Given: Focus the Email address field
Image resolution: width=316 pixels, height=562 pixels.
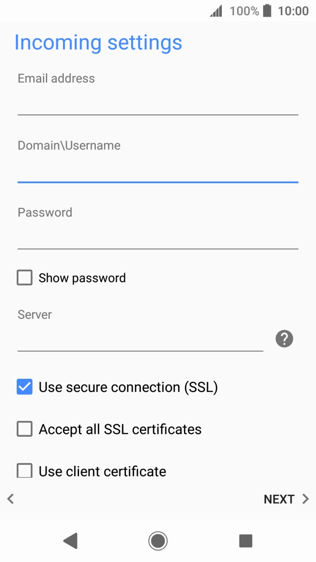Looking at the screenshot, I should pyautogui.click(x=158, y=103).
